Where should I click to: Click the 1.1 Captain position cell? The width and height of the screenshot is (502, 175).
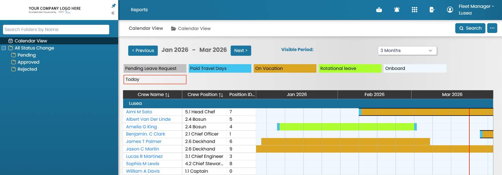204,171
